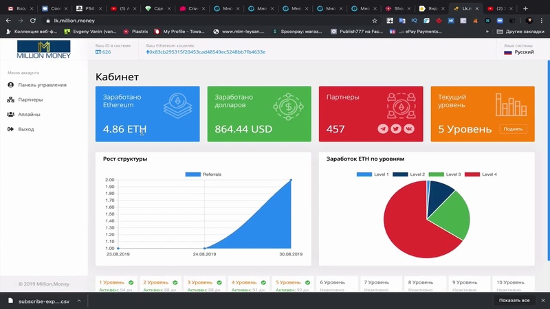The width and height of the screenshot is (550, 309).
Task: Expand the subscribe-exp csv download options chevron
Action: tap(79, 301)
